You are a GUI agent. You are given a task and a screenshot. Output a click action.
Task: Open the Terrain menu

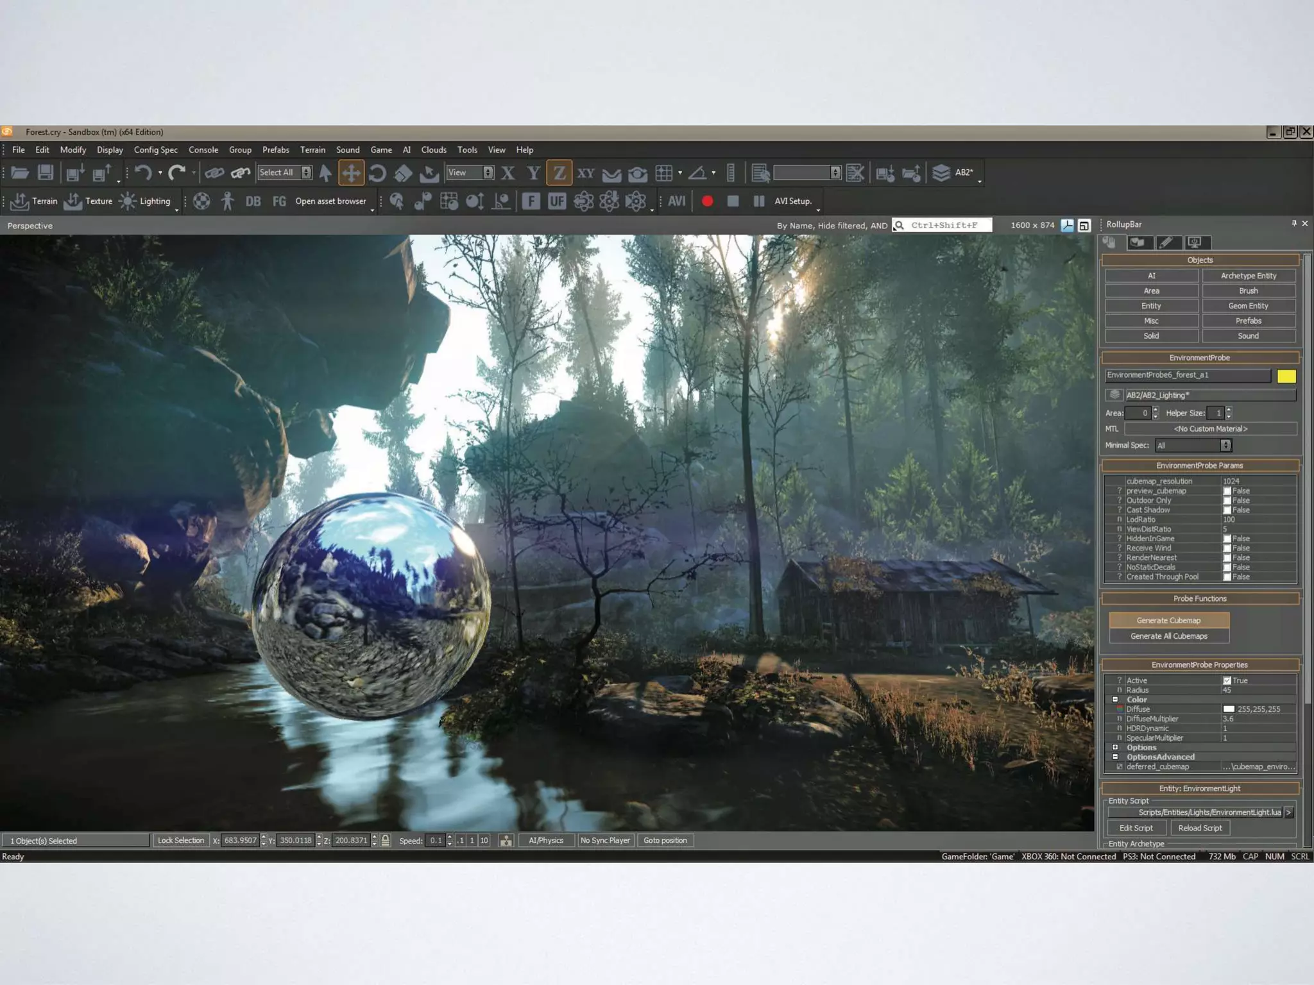tap(312, 150)
